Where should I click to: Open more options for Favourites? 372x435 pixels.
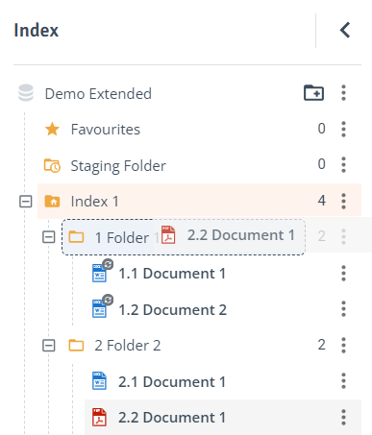[343, 129]
